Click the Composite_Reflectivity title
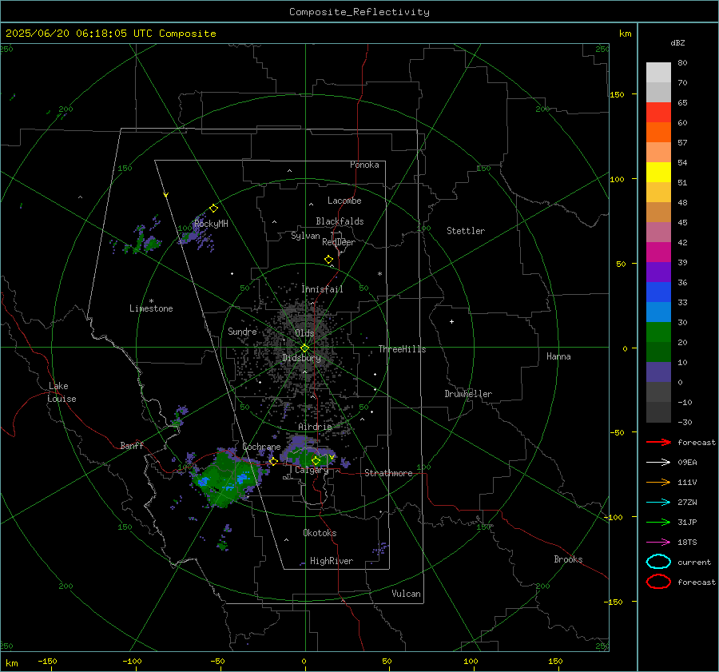 pos(359,12)
